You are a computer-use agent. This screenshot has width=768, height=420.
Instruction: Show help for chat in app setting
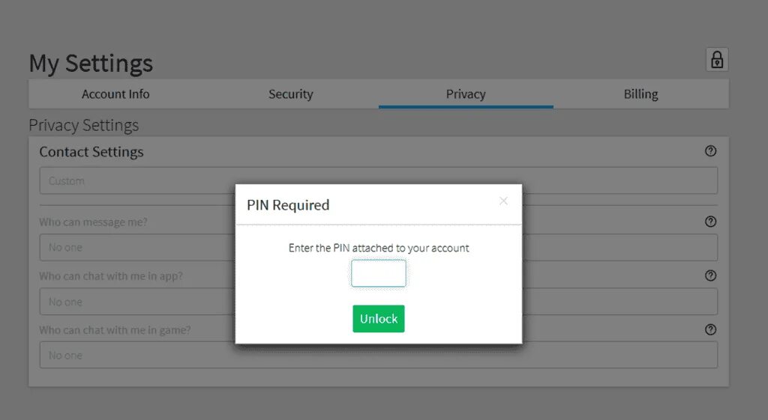(x=711, y=276)
